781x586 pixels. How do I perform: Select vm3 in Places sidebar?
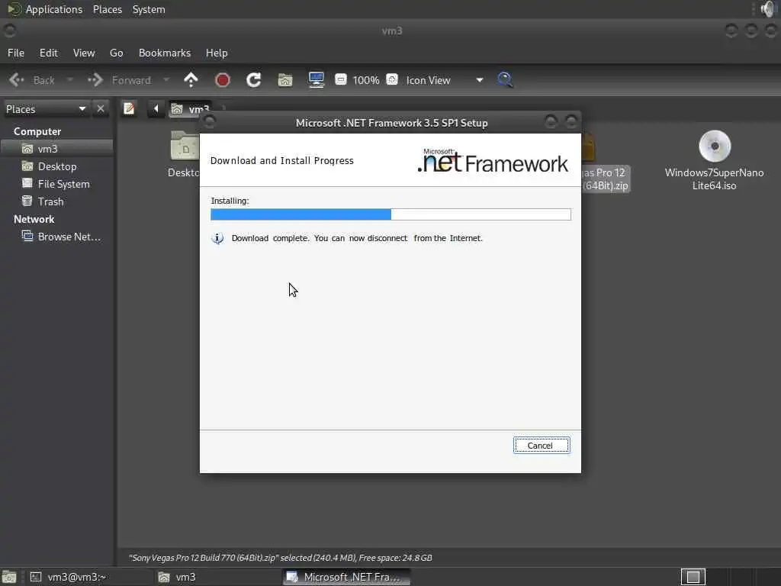56,149
